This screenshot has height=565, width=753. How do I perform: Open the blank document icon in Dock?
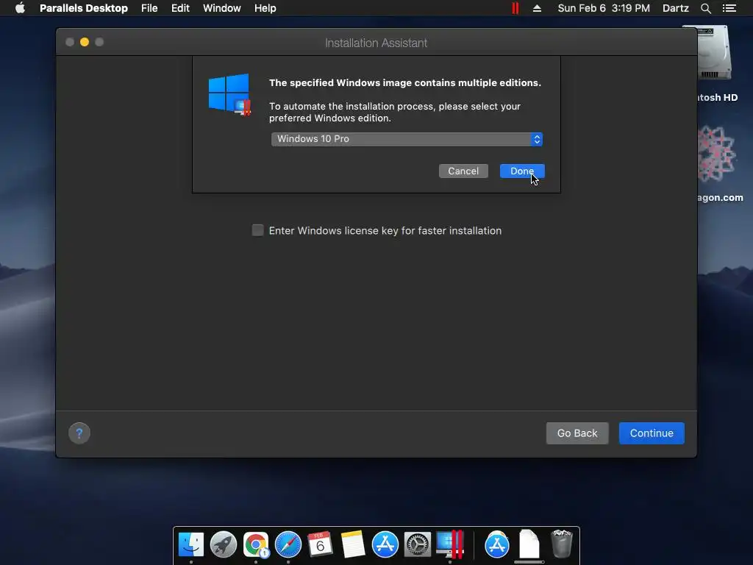click(x=529, y=544)
